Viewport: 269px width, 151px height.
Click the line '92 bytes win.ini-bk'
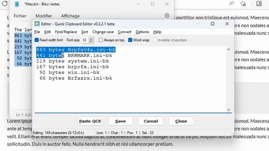(69, 73)
